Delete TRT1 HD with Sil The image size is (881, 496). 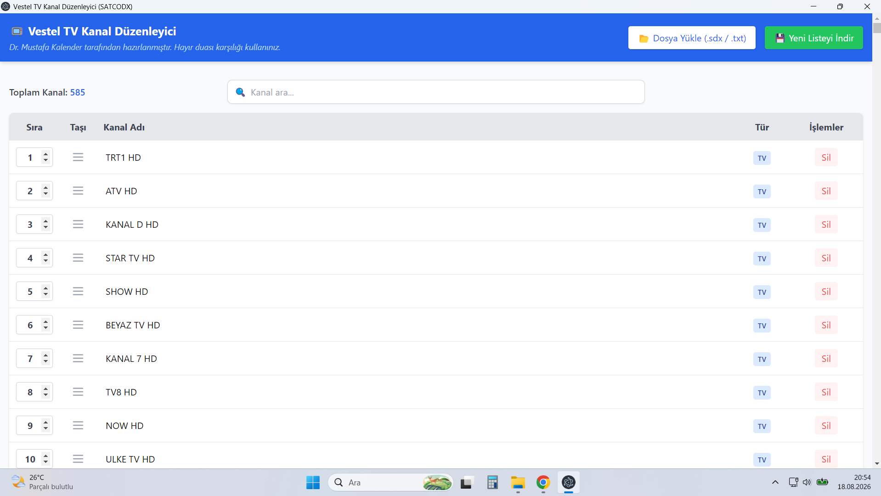pos(826,158)
